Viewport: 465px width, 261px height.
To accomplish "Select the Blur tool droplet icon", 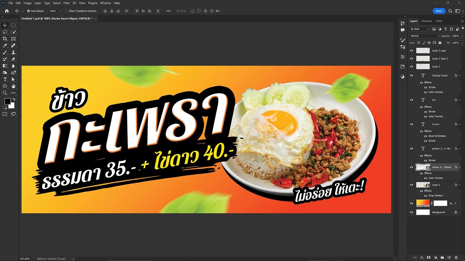I will coord(13,66).
